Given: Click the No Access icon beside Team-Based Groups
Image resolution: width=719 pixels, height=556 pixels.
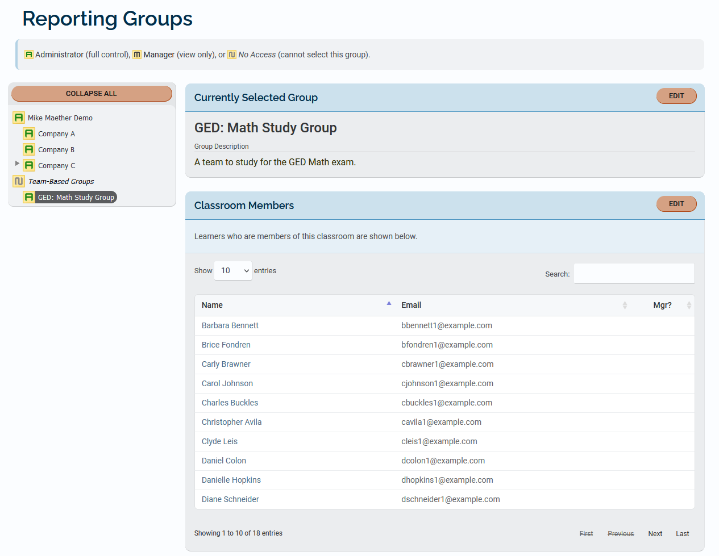Looking at the screenshot, I should (x=19, y=181).
